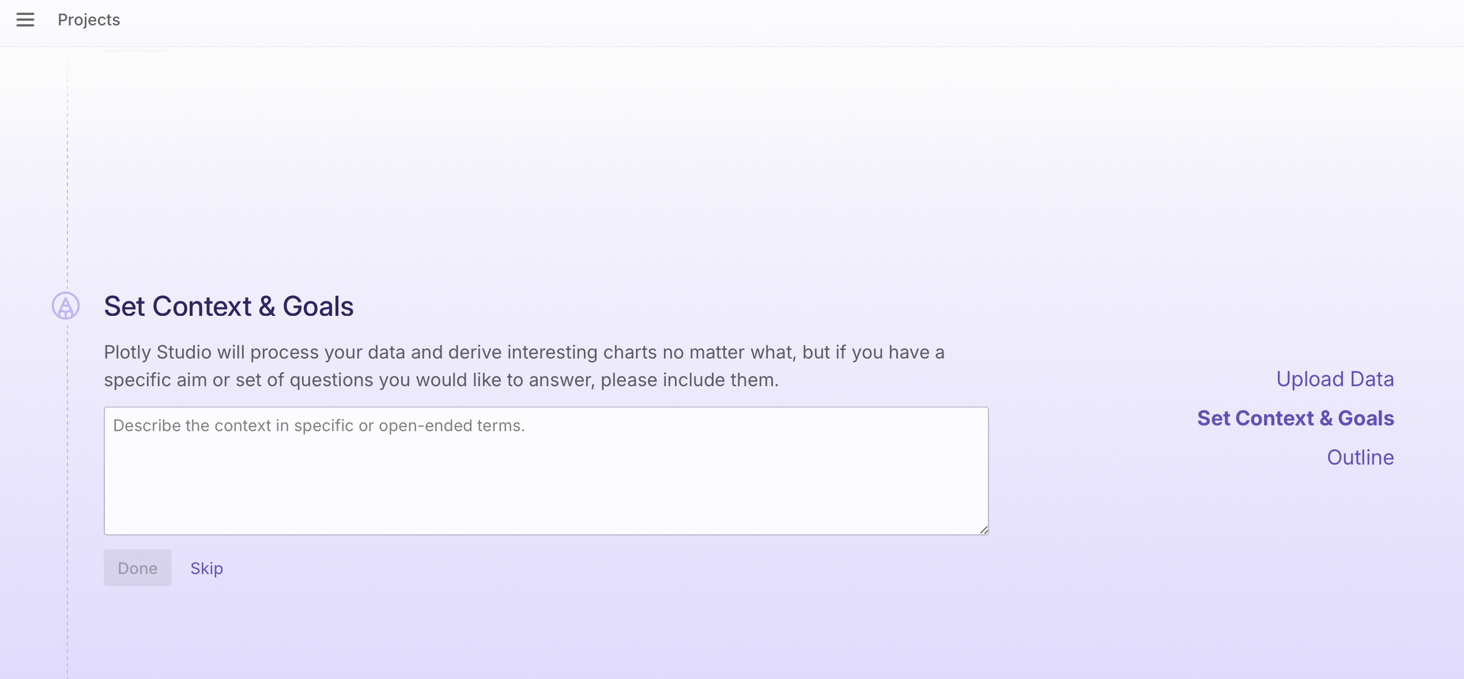
Task: Select Set Context & Goals in right navigation
Action: coord(1295,418)
